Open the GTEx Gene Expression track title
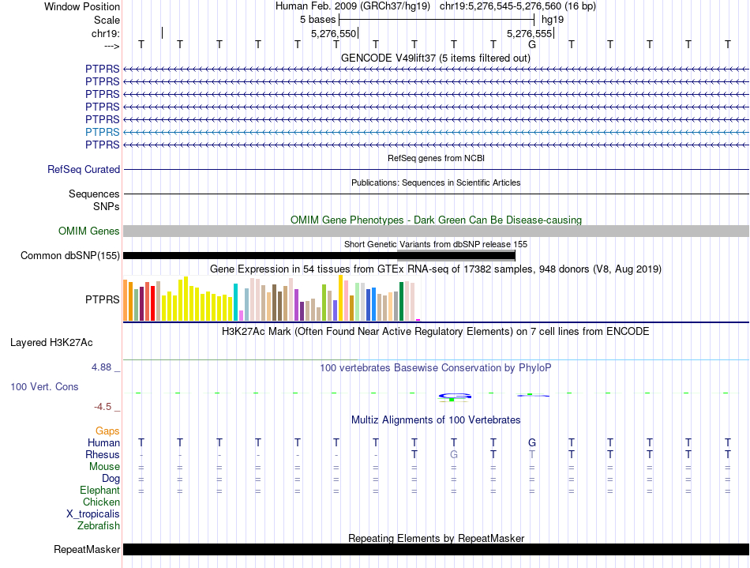The height and width of the screenshot is (568, 750). (436, 269)
